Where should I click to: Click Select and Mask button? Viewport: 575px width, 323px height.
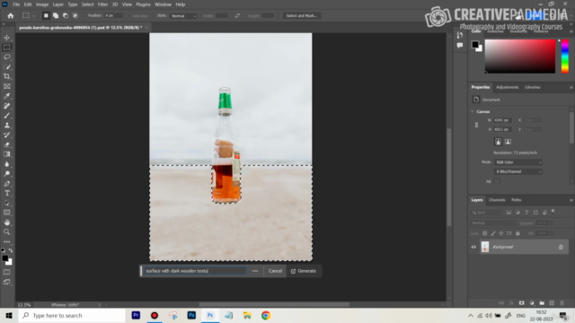(302, 16)
